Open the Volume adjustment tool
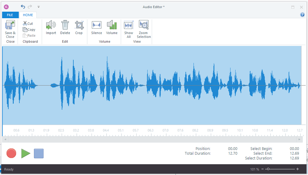Screen dimensions: 308x175 112,25
